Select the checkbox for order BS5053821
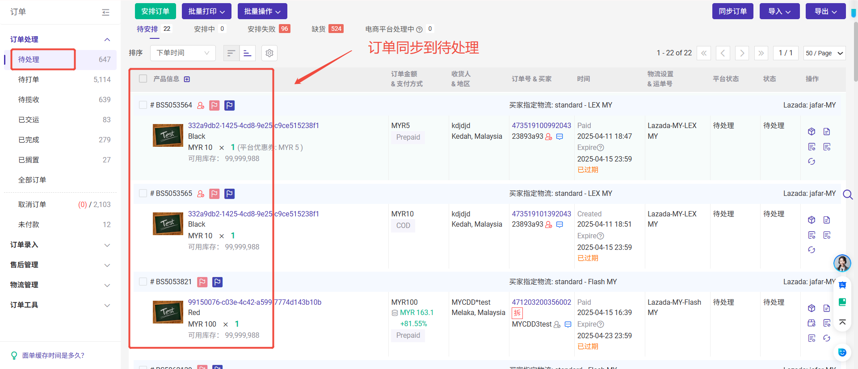This screenshot has height=369, width=858. coord(143,282)
